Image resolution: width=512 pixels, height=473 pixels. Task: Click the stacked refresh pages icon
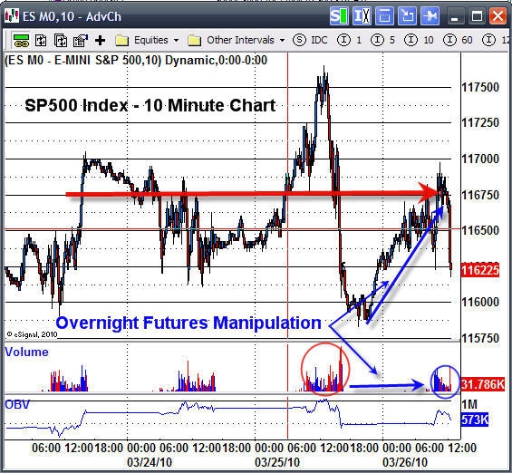click(61, 41)
